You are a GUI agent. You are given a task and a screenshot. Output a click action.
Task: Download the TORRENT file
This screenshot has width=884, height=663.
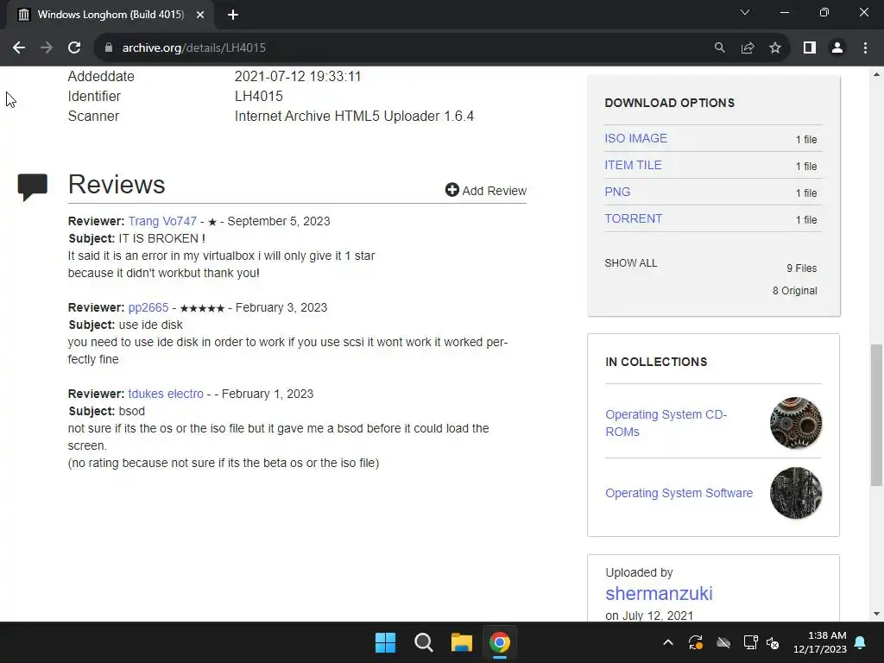coord(633,218)
